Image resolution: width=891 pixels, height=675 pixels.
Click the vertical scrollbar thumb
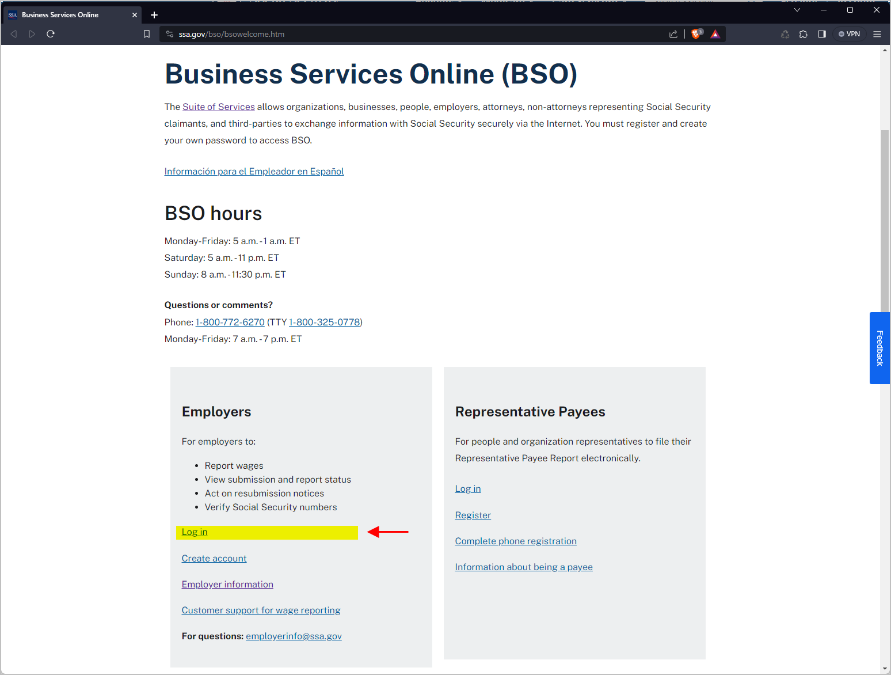coord(885,219)
